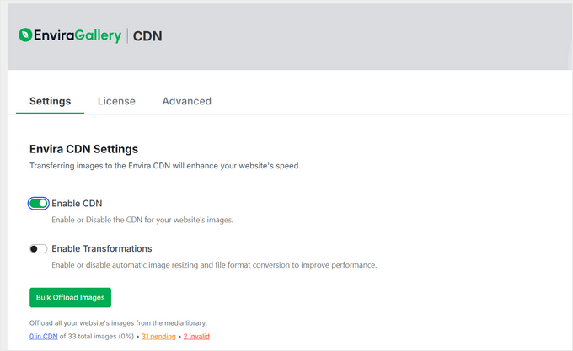Open the '31 pending' link
The image size is (573, 351).
coord(158,336)
